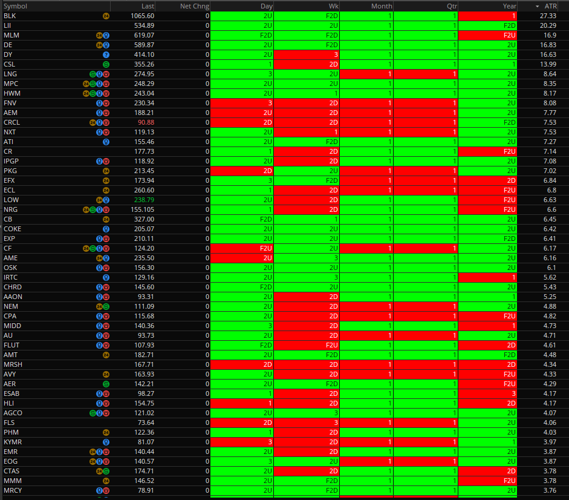This screenshot has width=569, height=500.
Task: Click the ATR value 27.33
Action: point(548,16)
